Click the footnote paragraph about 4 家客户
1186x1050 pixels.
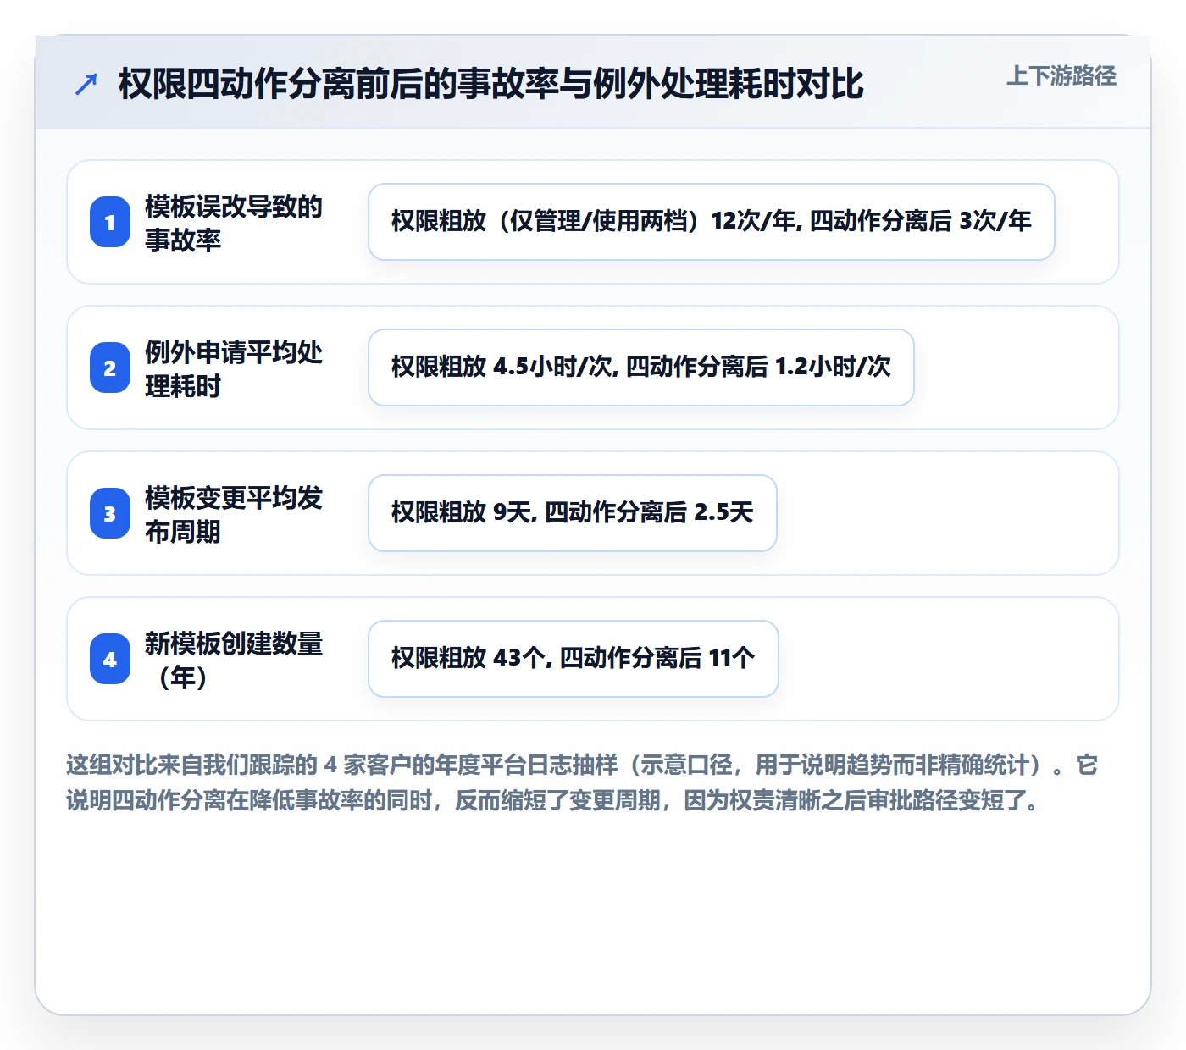coord(583,782)
